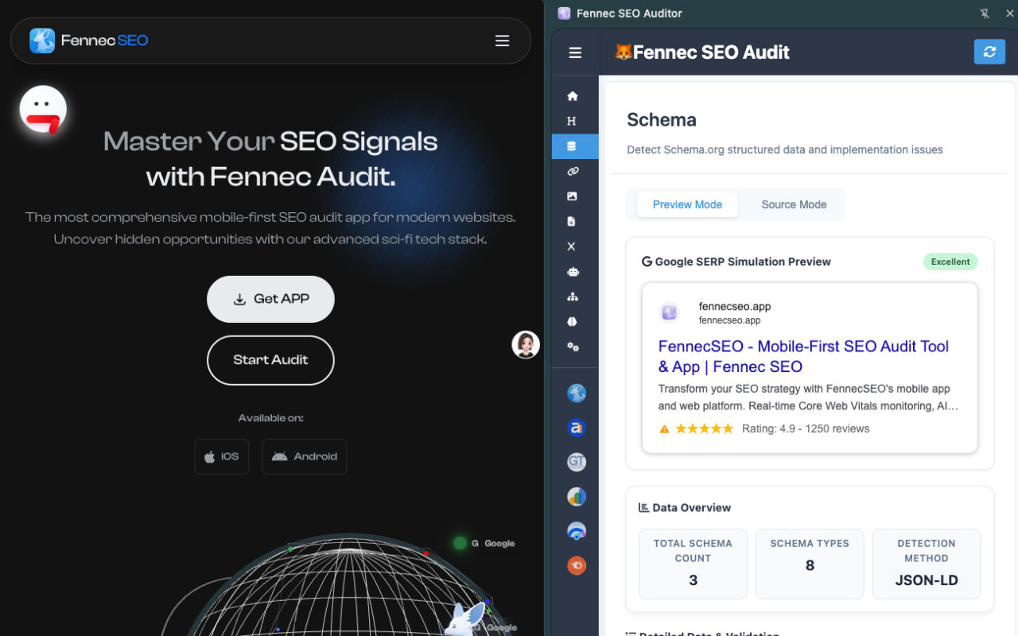
Task: Toggle the grayed-out extension pin icon
Action: [x=985, y=13]
